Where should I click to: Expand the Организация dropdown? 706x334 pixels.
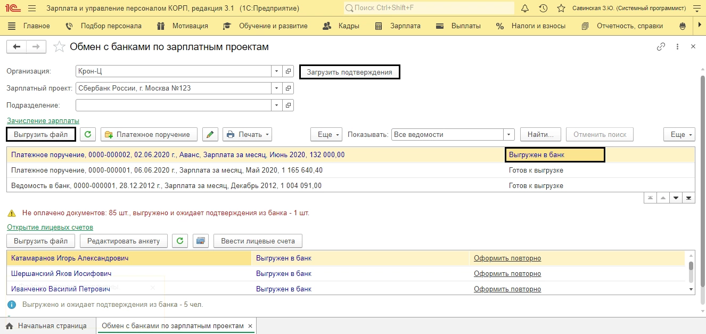276,71
